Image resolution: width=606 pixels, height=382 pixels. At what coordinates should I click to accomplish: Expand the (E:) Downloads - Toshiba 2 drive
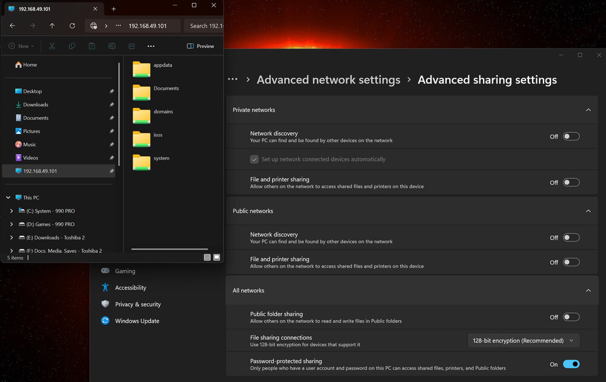coord(12,238)
